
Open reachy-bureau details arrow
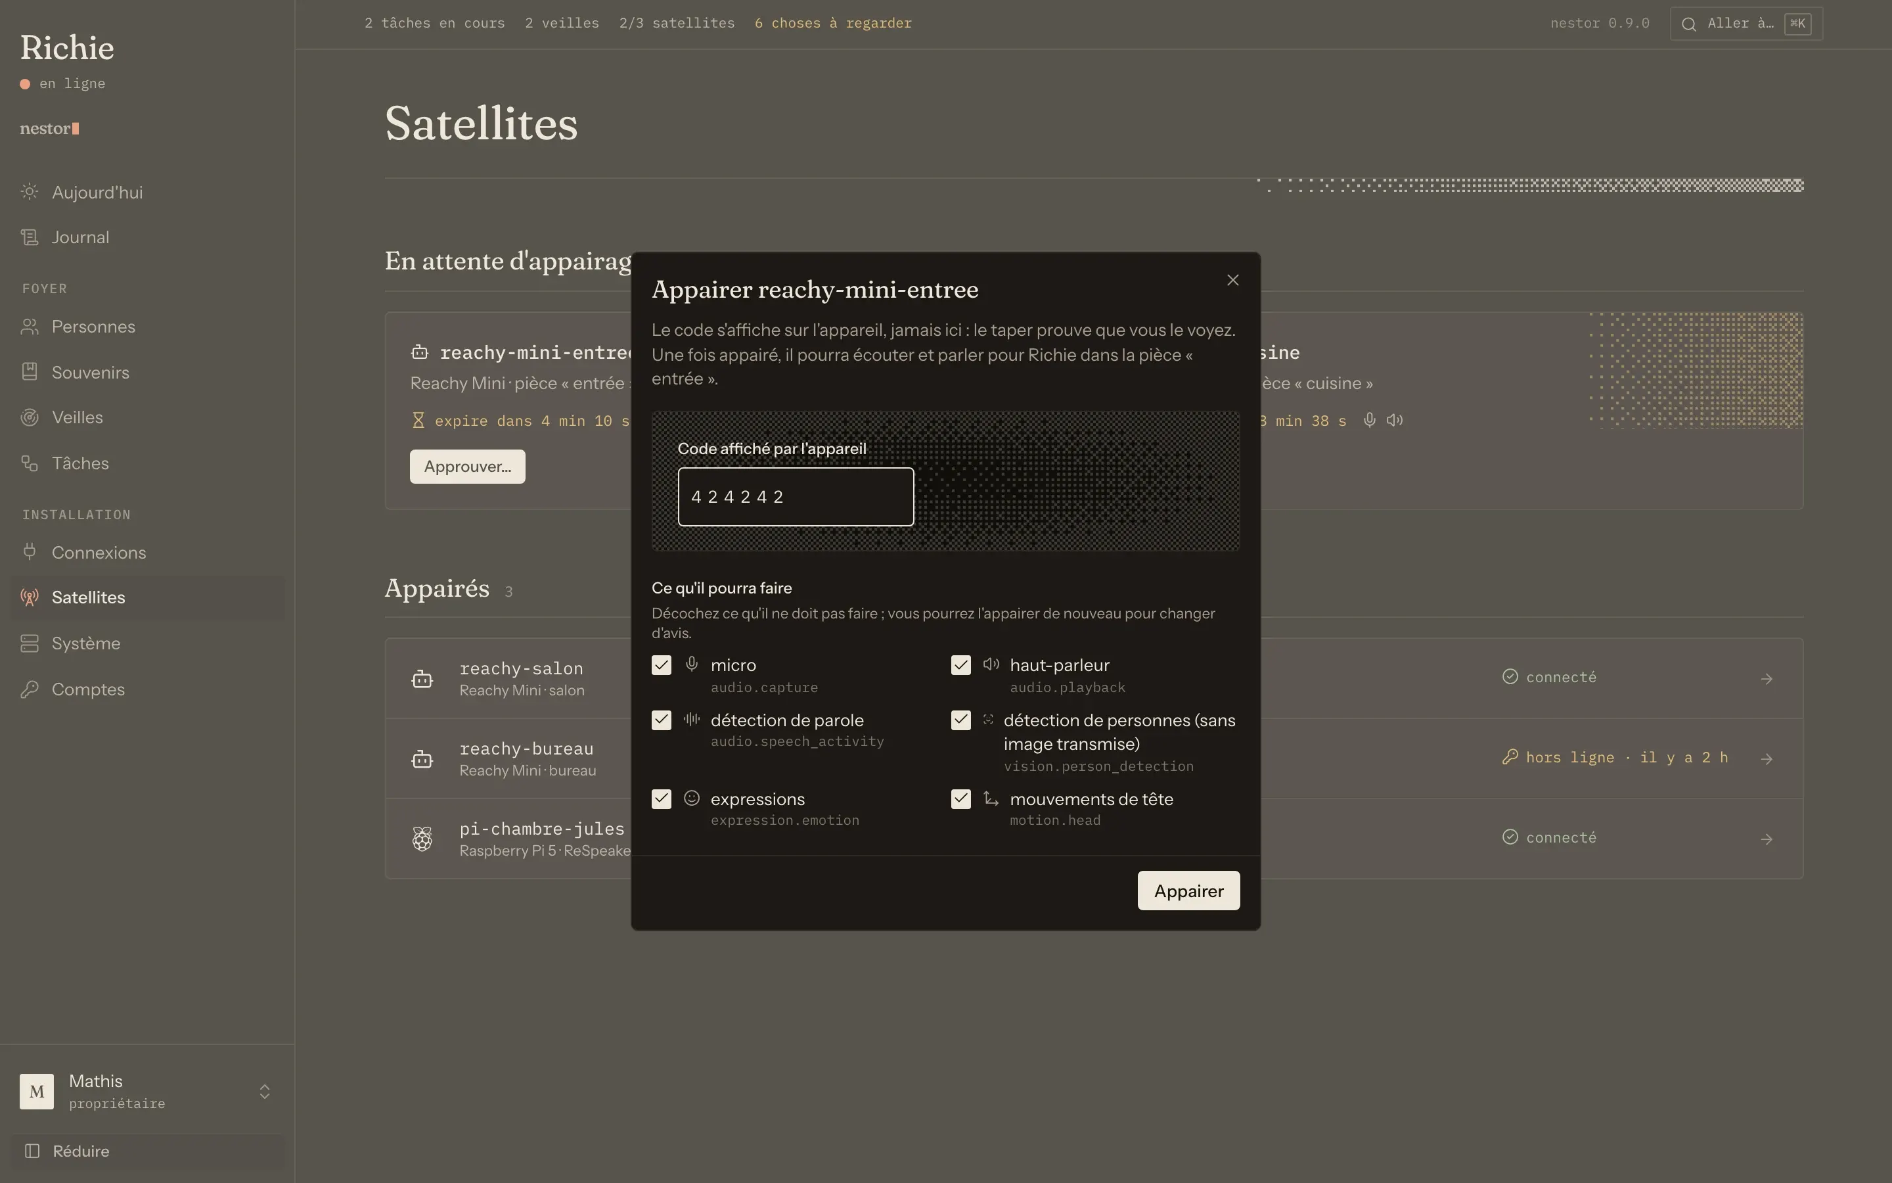1767,759
